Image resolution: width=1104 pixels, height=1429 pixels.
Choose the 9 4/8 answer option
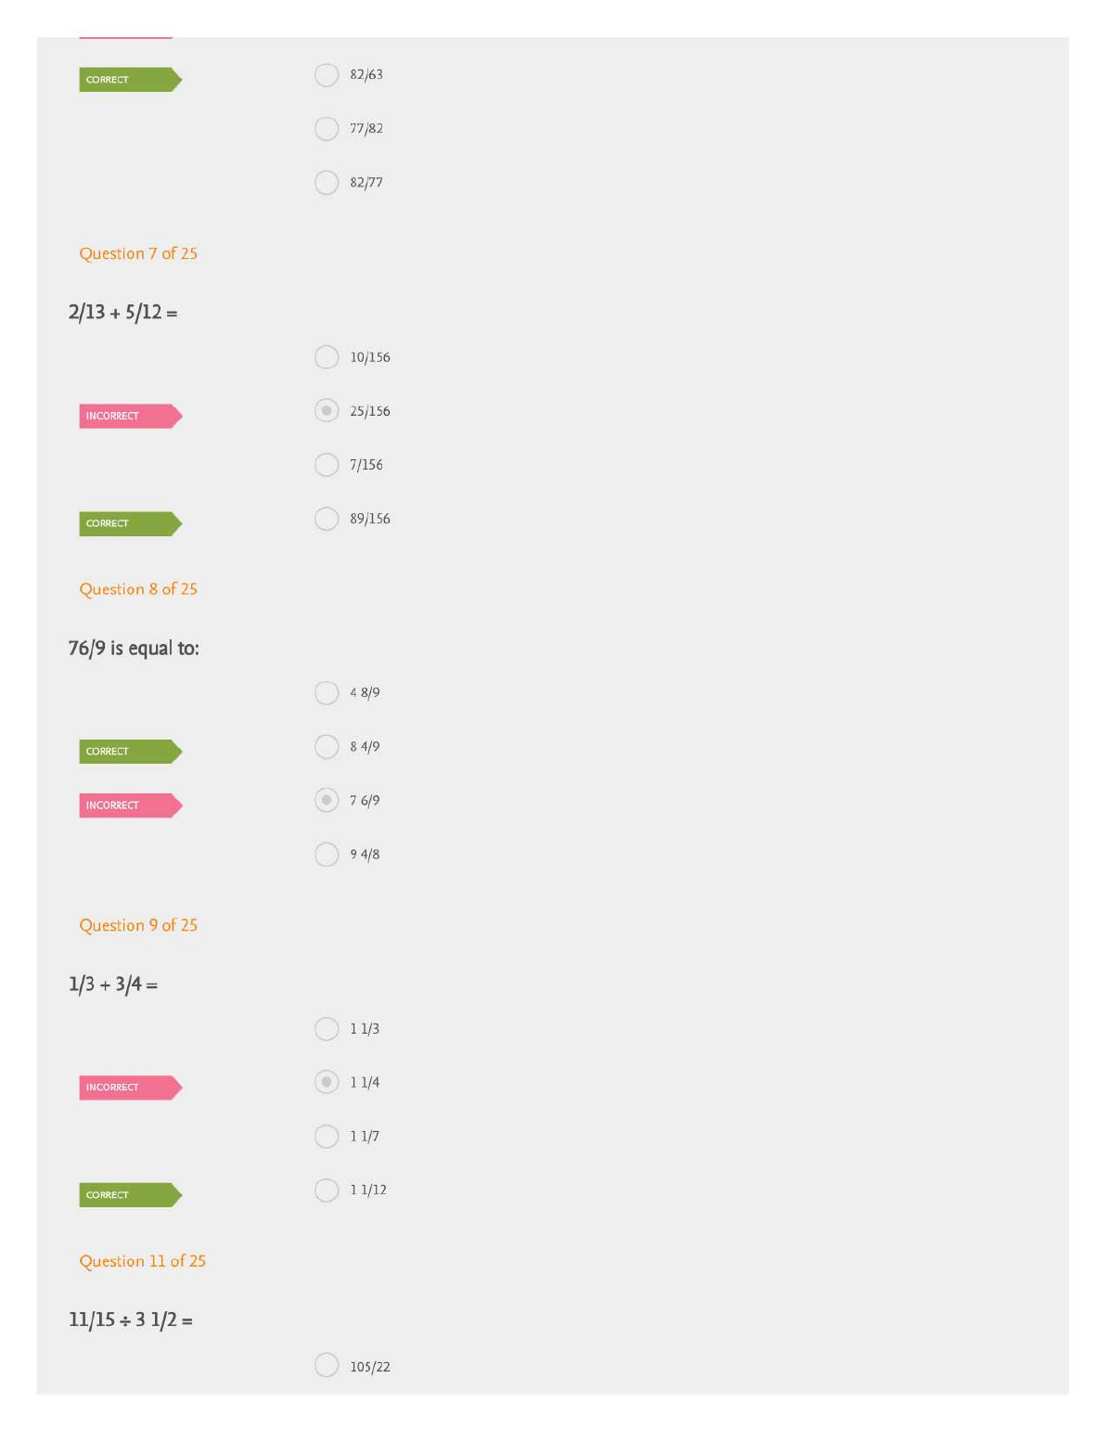327,855
